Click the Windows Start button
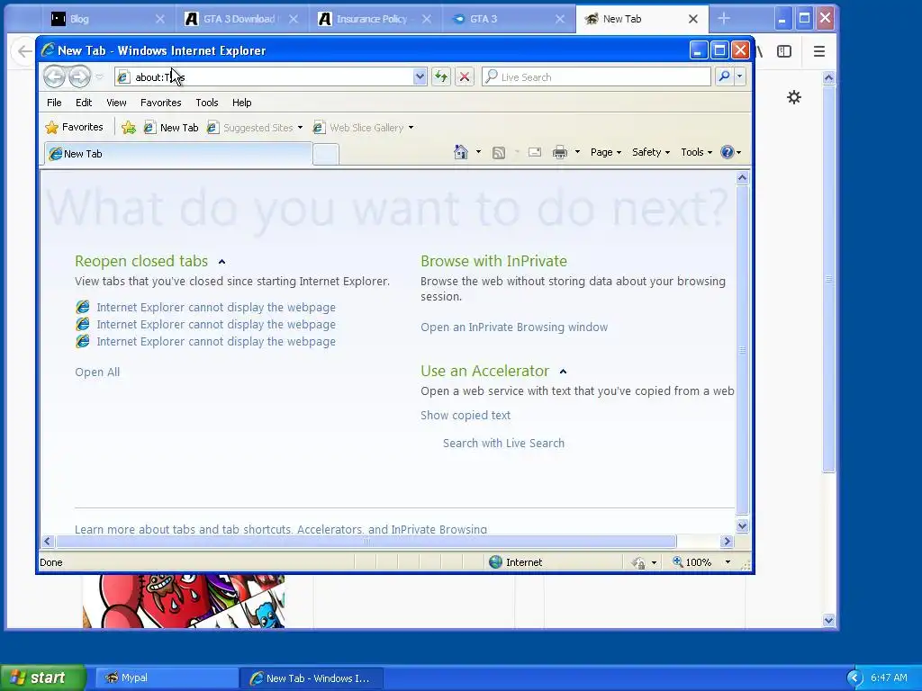This screenshot has height=691, width=922. pyautogui.click(x=42, y=678)
